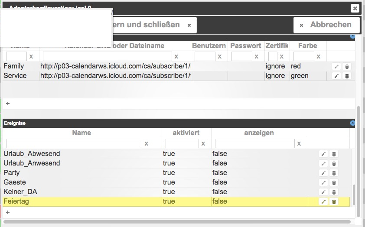
Task: Edit the Keiner_DA event
Action: (323, 192)
